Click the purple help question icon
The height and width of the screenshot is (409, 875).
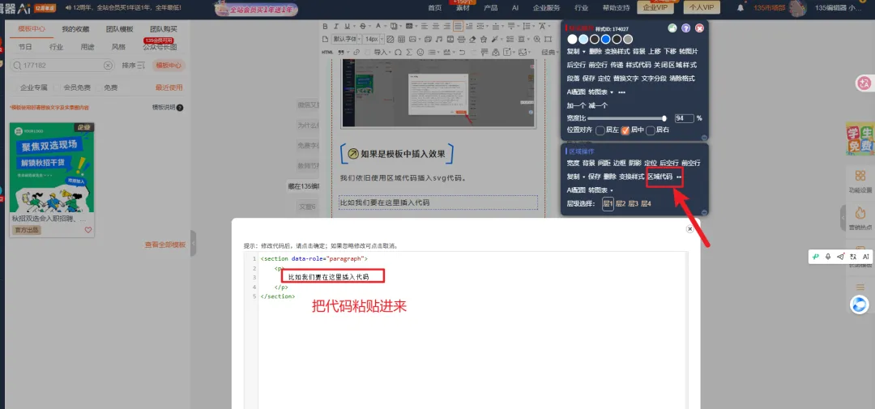coord(686,28)
